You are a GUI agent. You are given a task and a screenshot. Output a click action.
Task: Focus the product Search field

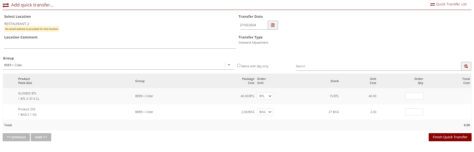[377, 66]
